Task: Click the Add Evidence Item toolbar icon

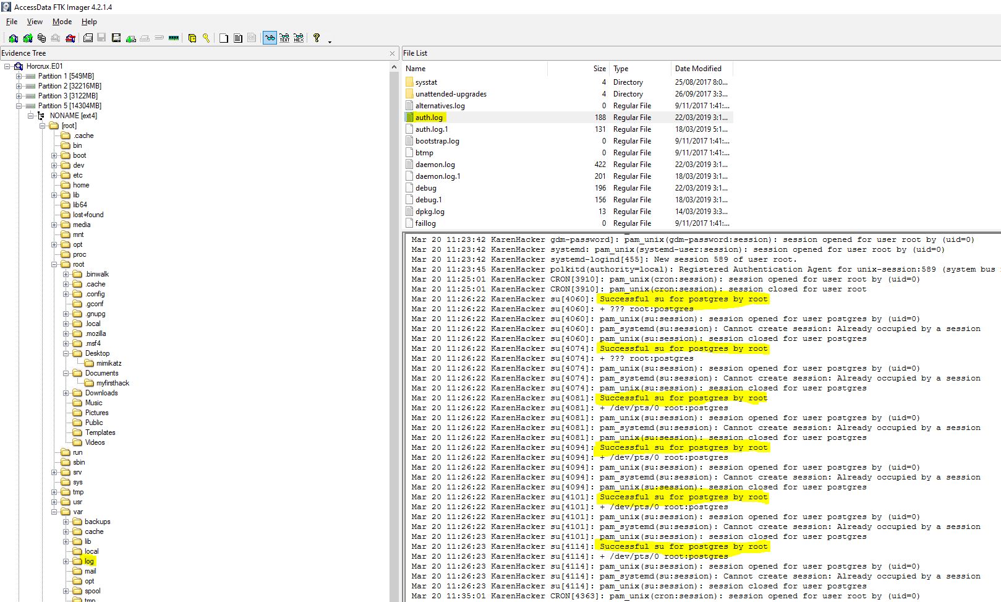Action: (13, 38)
